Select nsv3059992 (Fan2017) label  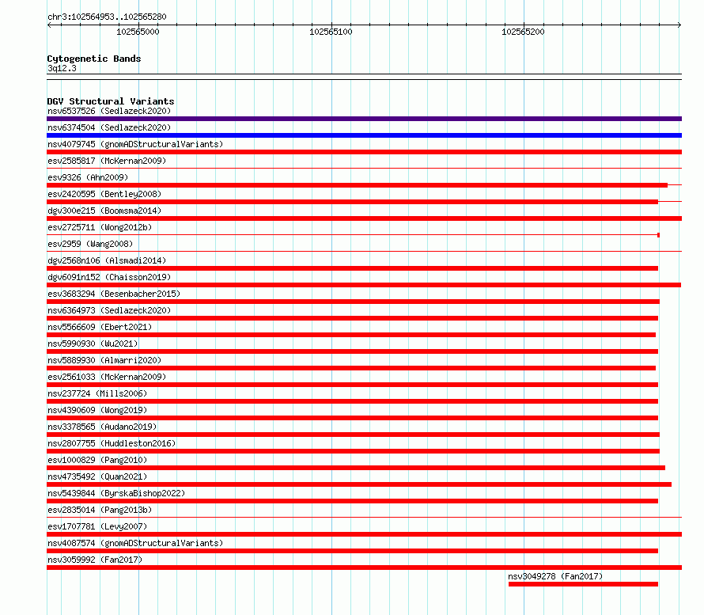(95, 560)
